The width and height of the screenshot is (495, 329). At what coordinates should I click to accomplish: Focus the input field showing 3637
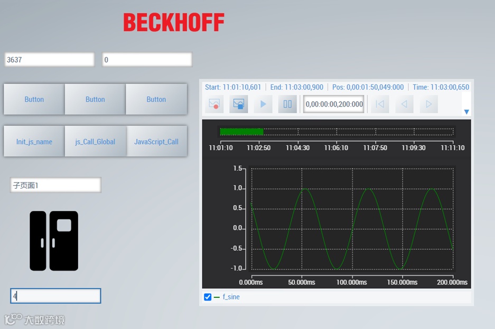49,60
